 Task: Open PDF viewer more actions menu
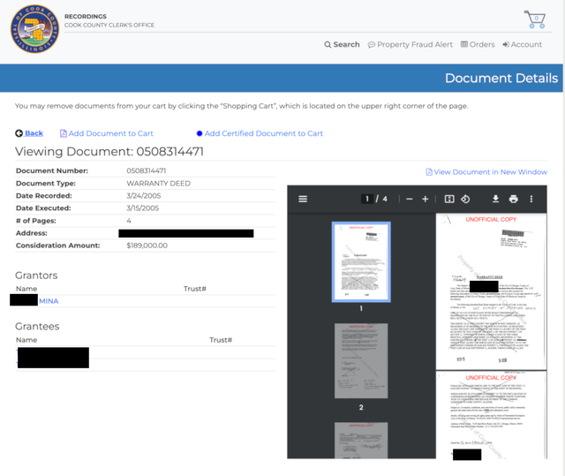(x=531, y=199)
